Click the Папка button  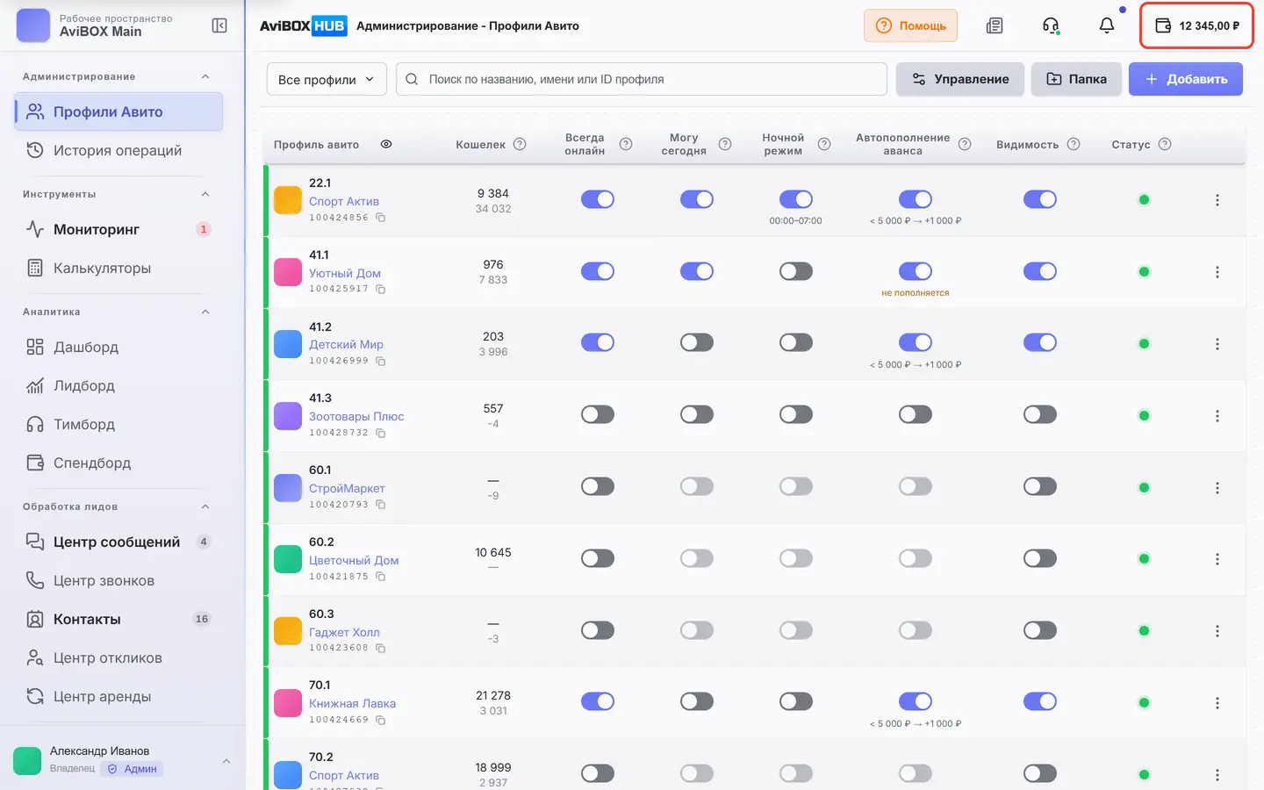coord(1076,79)
